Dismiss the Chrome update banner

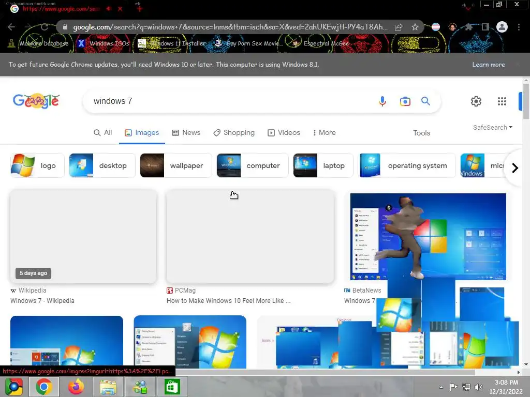(x=517, y=64)
